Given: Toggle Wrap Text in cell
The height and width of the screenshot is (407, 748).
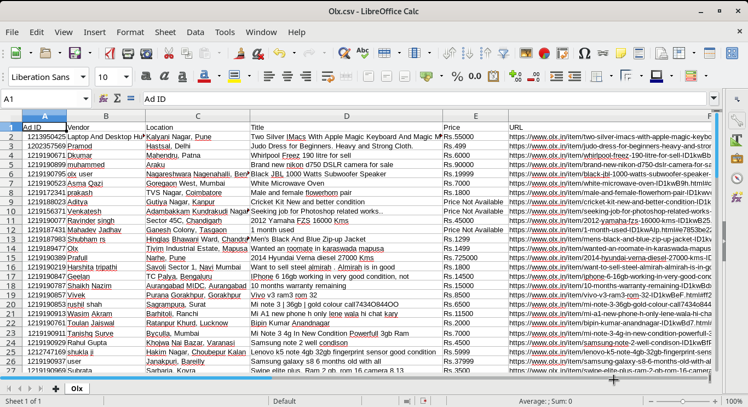Looking at the screenshot, I should [328, 76].
